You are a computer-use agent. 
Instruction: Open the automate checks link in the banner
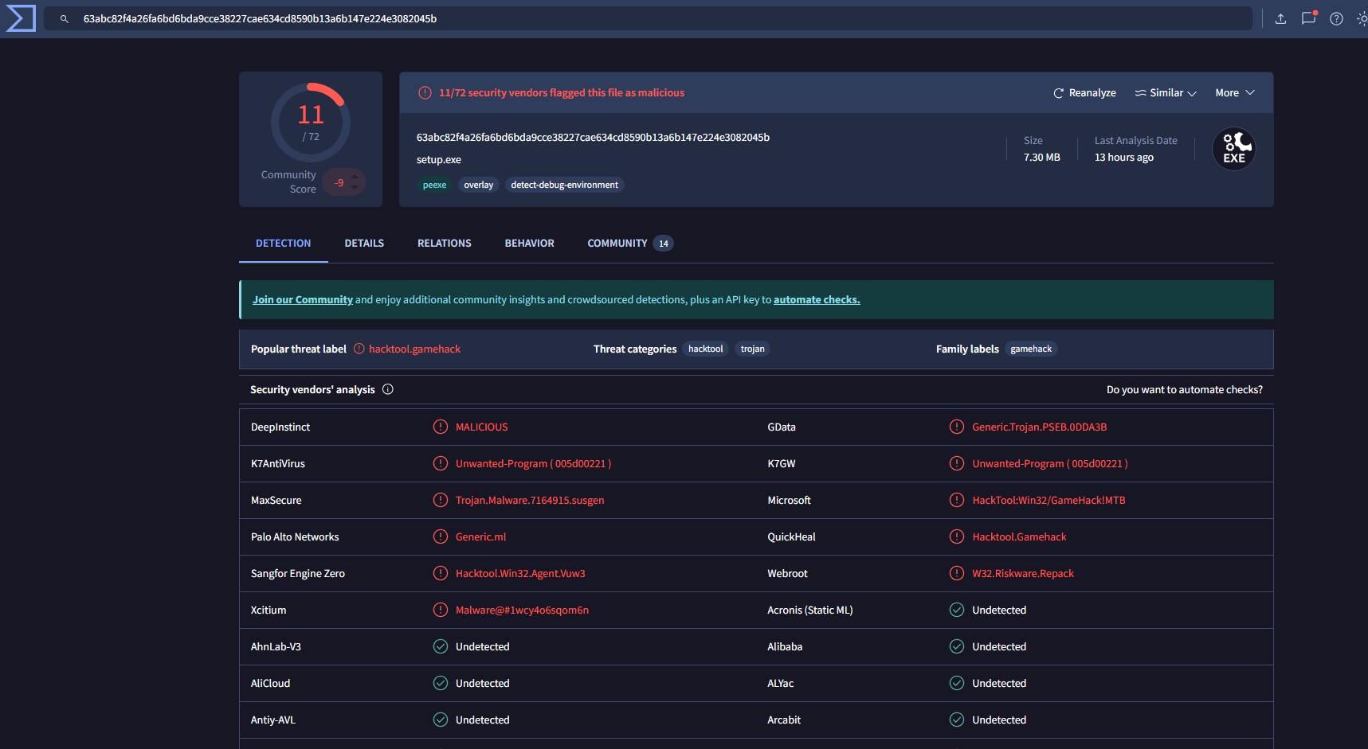pyautogui.click(x=817, y=300)
